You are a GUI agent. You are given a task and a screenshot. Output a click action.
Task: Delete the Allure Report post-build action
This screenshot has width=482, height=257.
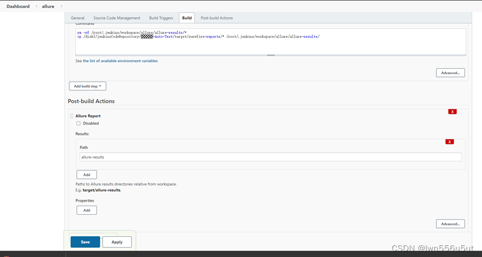point(452,111)
